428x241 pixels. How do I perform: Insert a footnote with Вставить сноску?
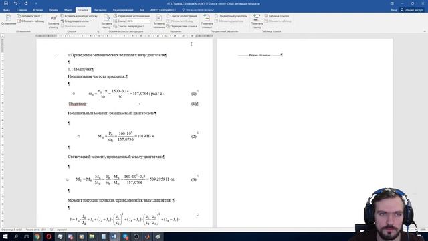tap(53, 22)
